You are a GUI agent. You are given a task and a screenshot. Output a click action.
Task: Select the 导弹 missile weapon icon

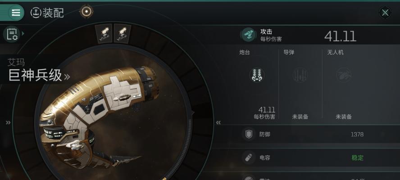[300, 75]
